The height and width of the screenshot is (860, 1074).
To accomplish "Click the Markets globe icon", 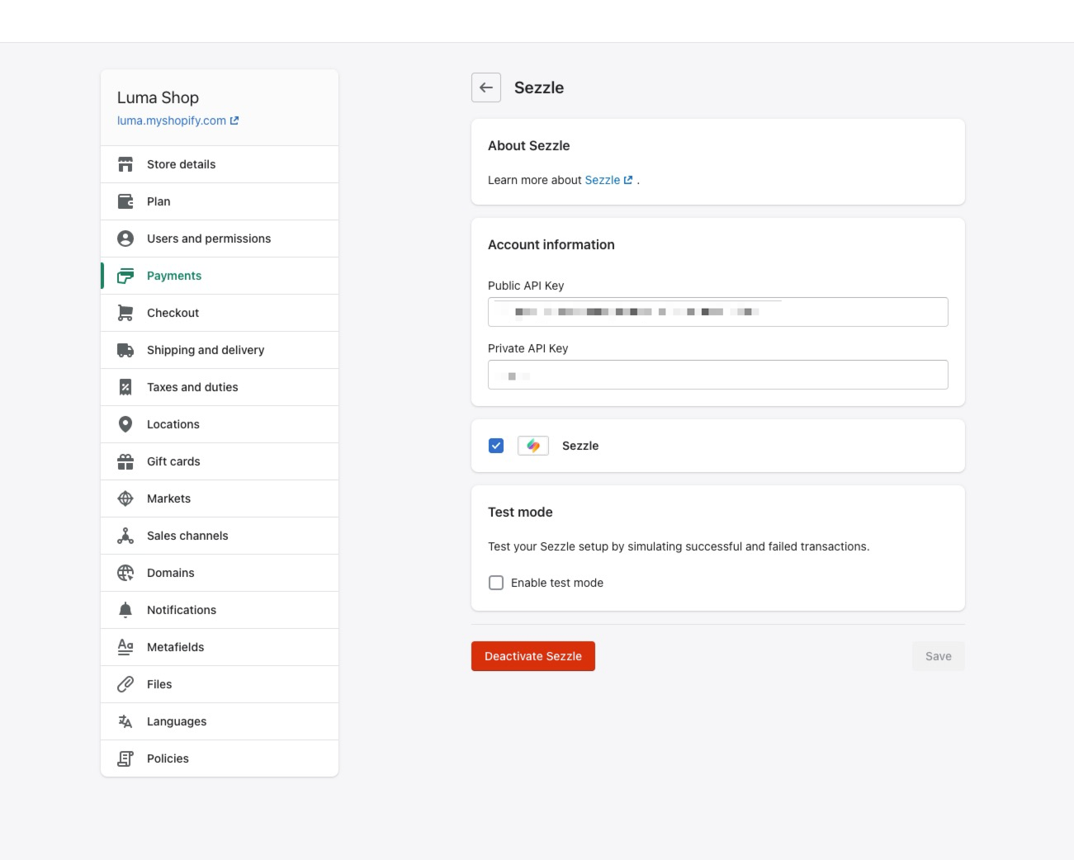I will 125,499.
